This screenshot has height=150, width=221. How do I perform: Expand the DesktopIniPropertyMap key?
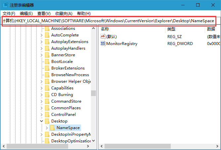pyautogui.click(x=42, y=134)
